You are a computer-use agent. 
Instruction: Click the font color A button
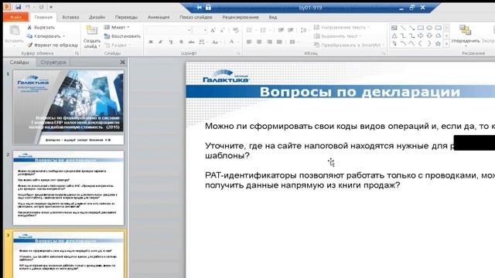231,42
